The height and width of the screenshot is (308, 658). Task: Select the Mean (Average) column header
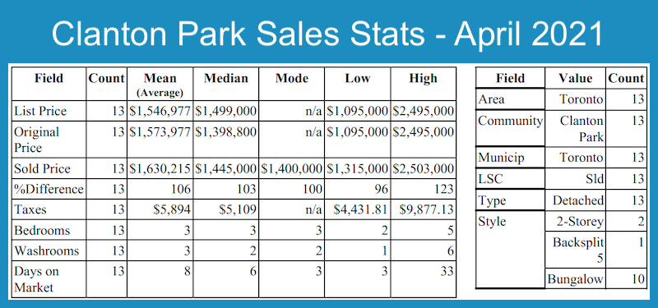tap(160, 85)
